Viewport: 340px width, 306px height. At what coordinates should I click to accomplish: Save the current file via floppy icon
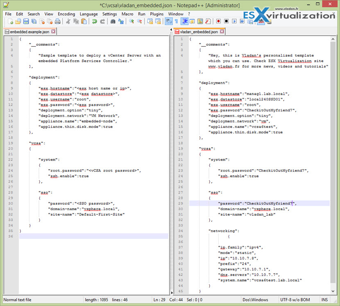point(26,21)
